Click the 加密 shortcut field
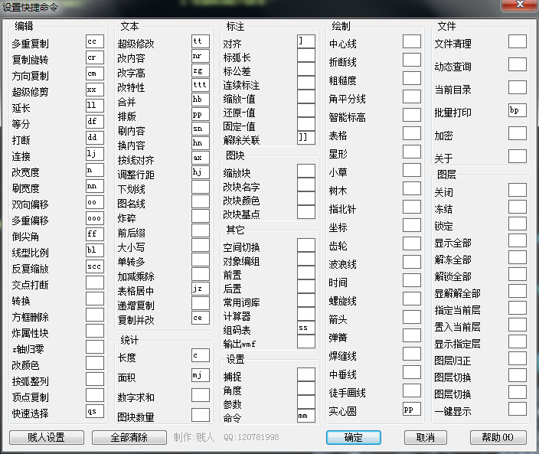Image resolution: width=539 pixels, height=454 pixels. (x=518, y=133)
